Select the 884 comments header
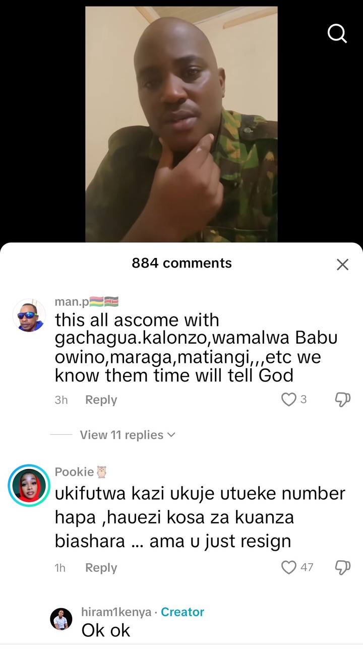363x653 pixels. click(181, 263)
